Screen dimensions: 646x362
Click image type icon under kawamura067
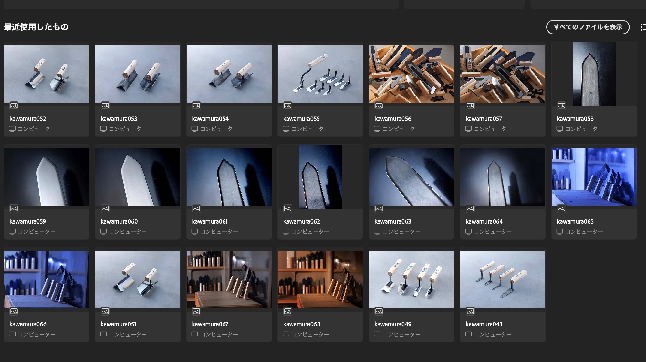pos(196,311)
